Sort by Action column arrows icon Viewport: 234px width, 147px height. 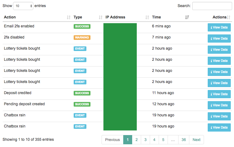[x=69, y=17]
